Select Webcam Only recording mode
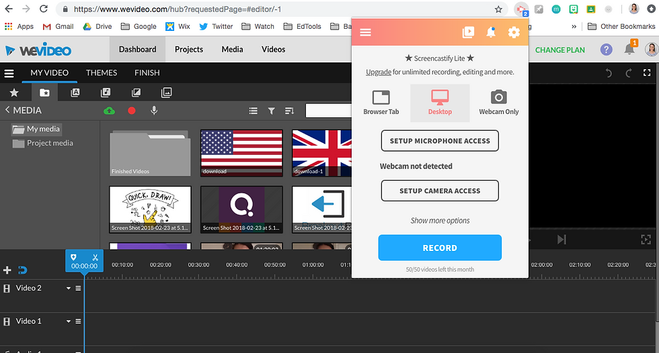The width and height of the screenshot is (659, 353). pyautogui.click(x=498, y=103)
